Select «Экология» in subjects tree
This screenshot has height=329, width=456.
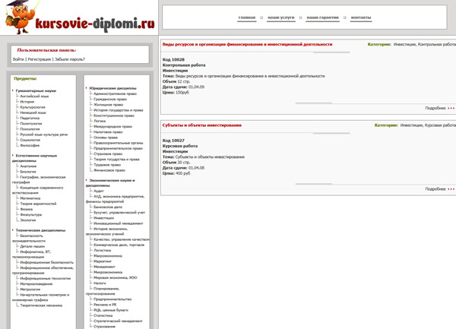28,220
